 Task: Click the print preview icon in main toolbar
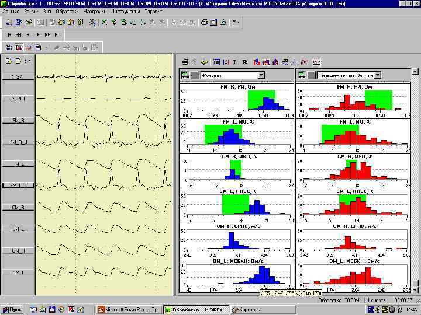point(223,22)
